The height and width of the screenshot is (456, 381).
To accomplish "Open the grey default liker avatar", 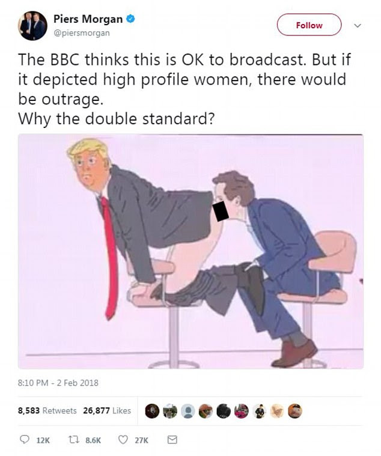I will (188, 411).
